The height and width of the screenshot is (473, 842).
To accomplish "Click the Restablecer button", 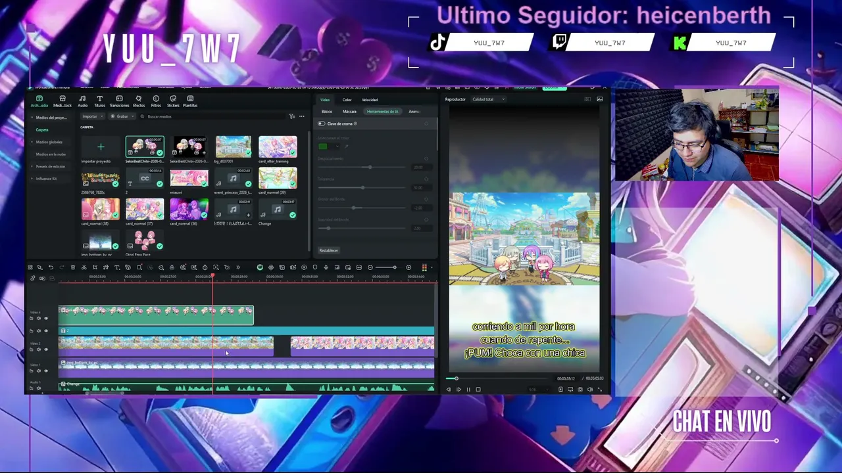I will 328,250.
